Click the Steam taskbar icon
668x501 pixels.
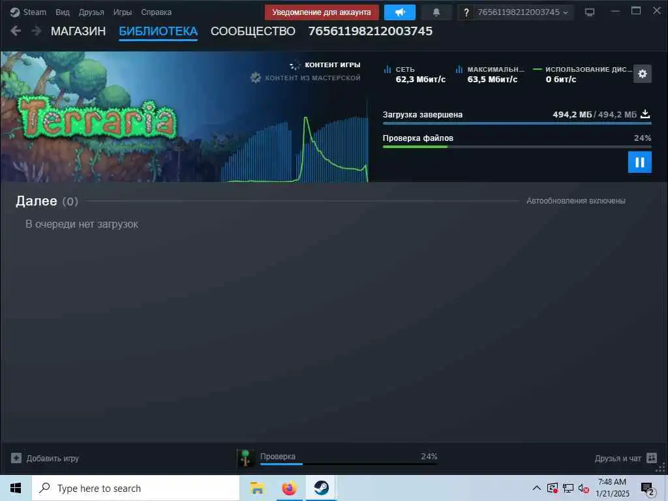(321, 488)
